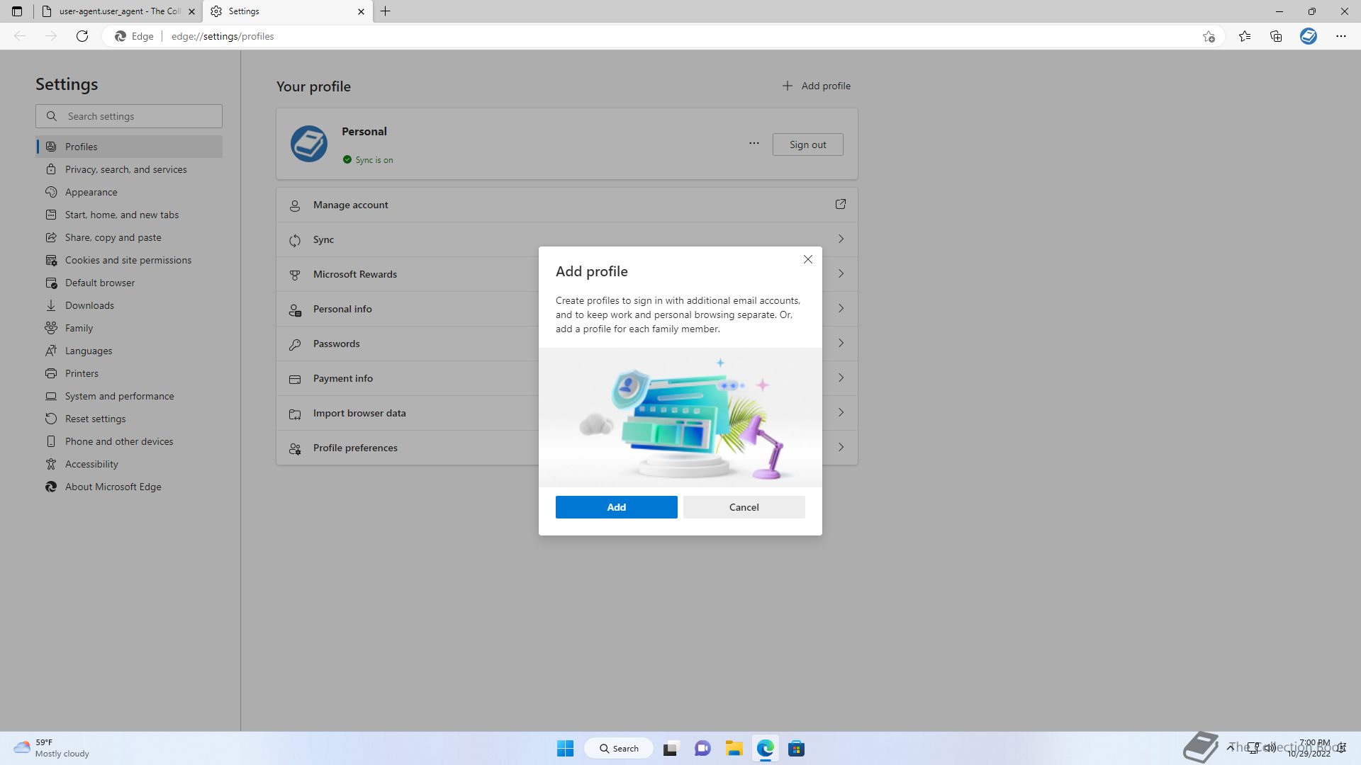The image size is (1361, 765).
Task: Open Default browser settings
Action: tap(129, 283)
